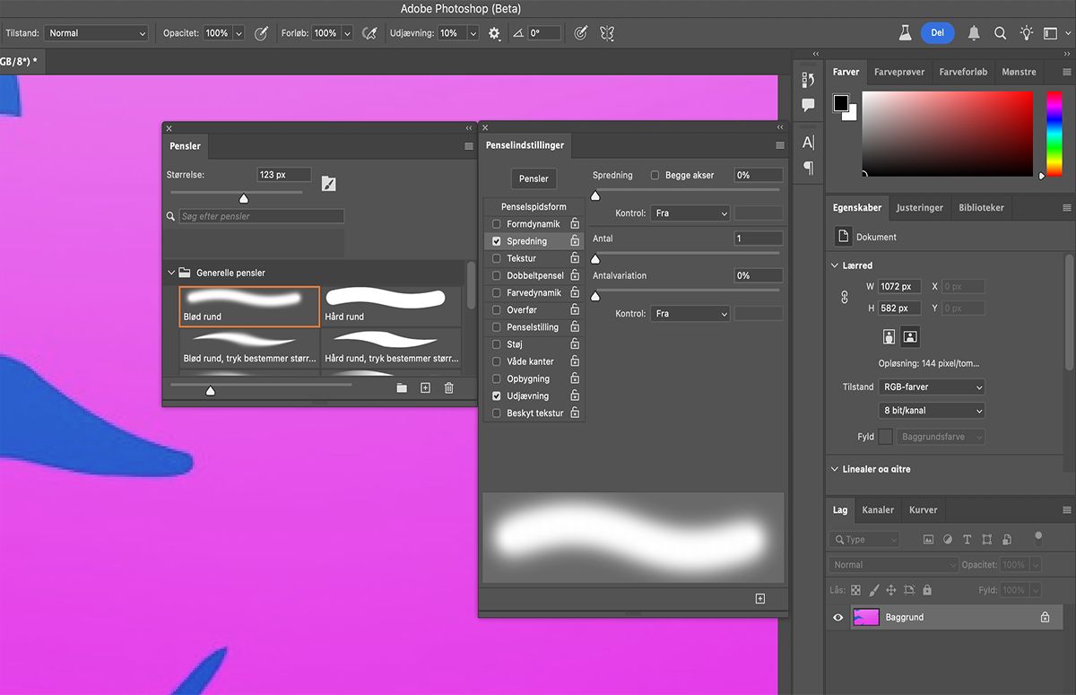Screen dimensions: 1076x695
Task: Click the symmetry paint butterfly icon
Action: click(607, 33)
